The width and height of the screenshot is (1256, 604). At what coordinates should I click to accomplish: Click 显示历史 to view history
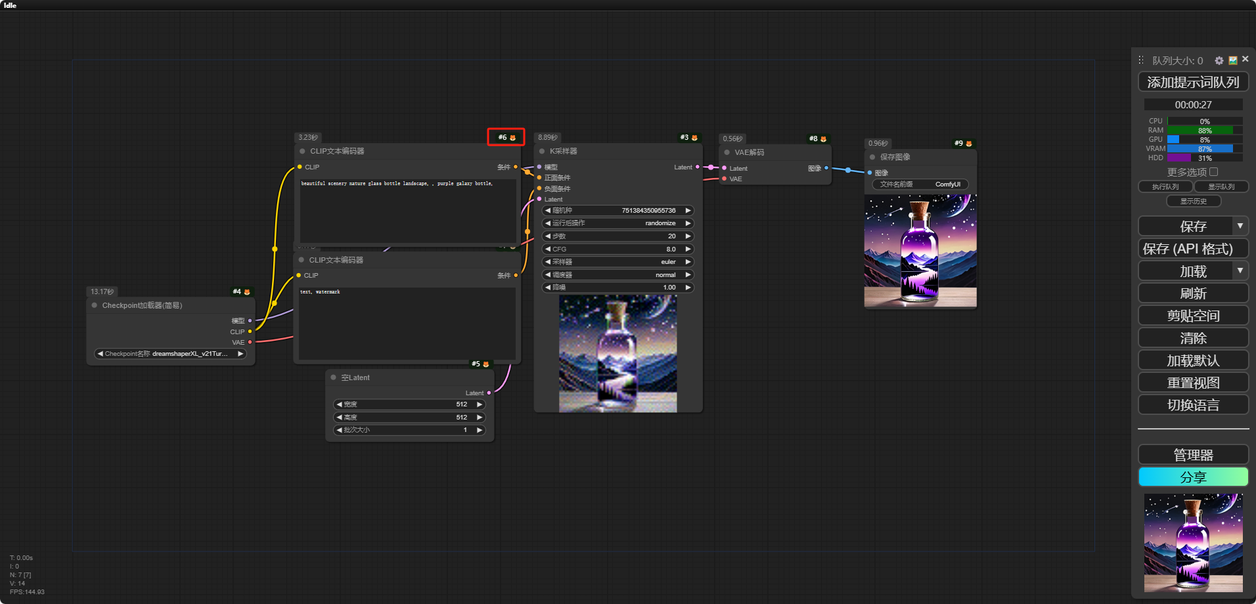click(x=1193, y=202)
